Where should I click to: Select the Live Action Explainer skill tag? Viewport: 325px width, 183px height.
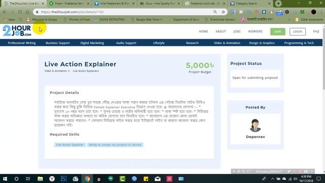[x=70, y=145]
